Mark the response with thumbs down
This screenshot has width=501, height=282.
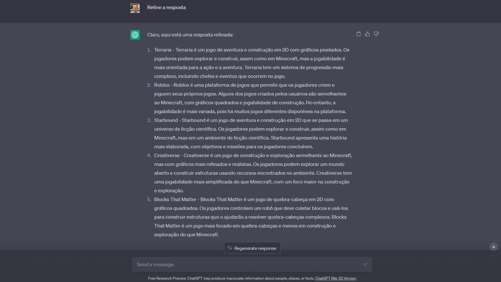click(x=376, y=34)
